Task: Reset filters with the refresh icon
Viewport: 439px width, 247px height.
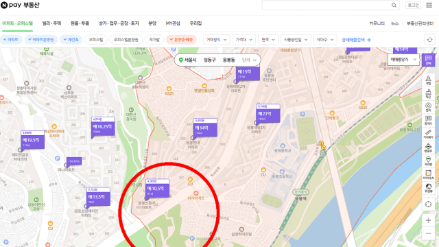Action: pyautogui.click(x=430, y=40)
